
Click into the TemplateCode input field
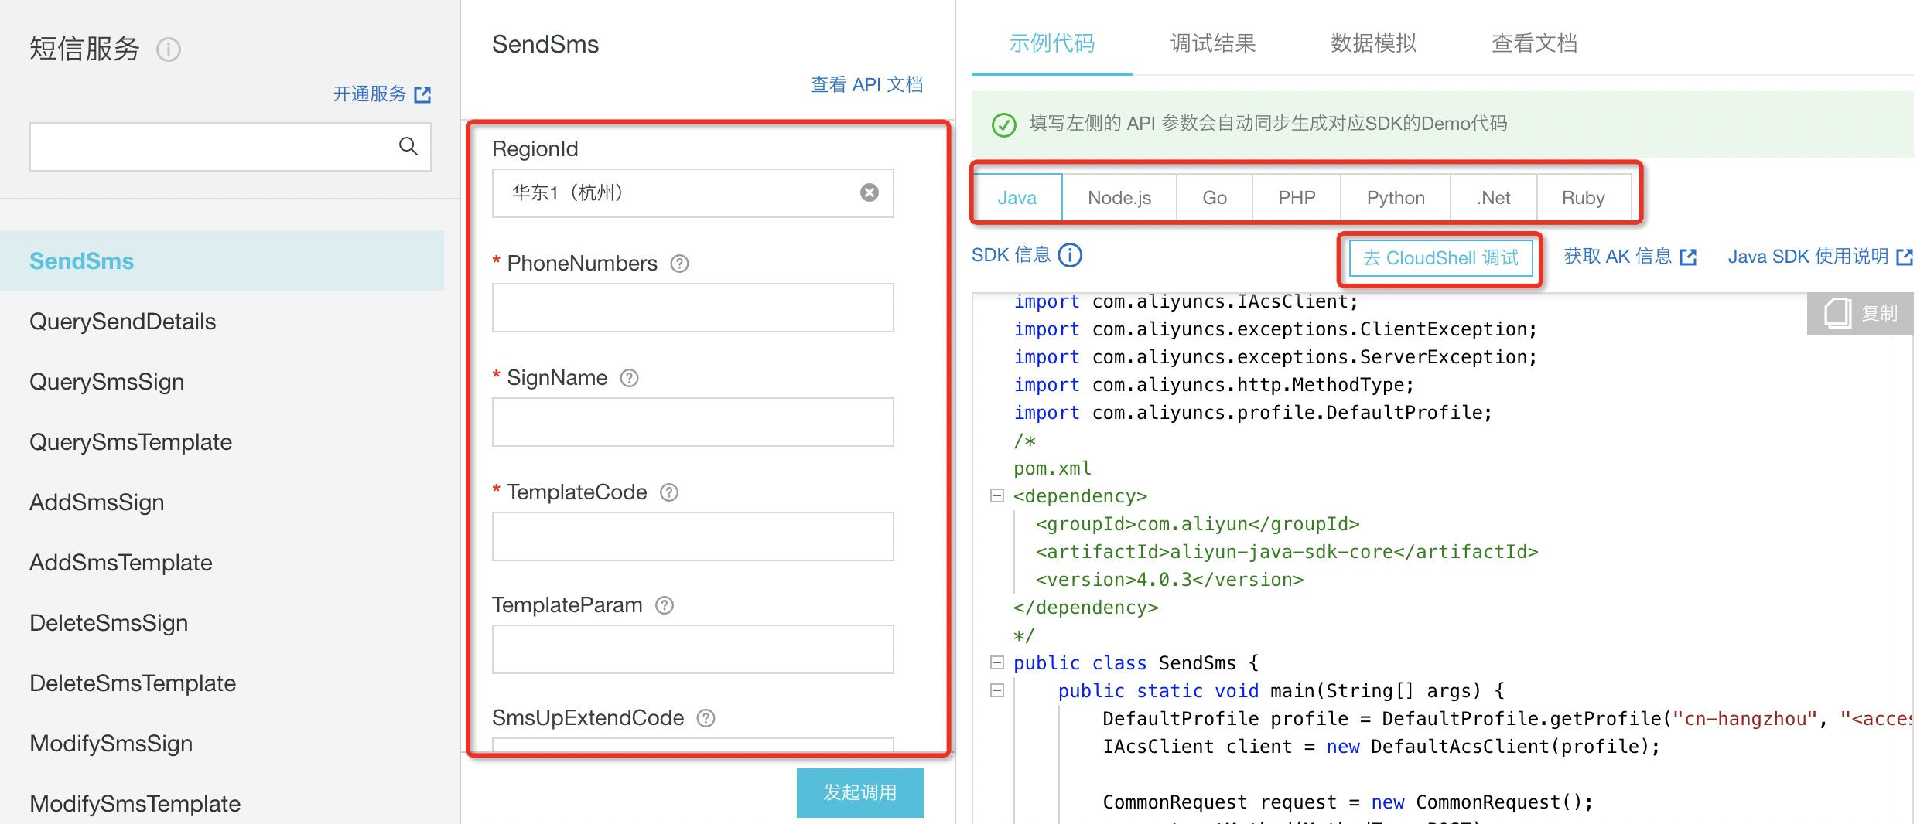coord(692,536)
